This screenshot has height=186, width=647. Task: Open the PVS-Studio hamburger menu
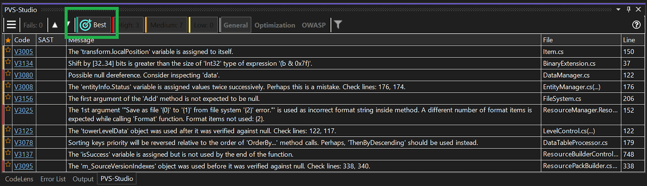pos(11,25)
